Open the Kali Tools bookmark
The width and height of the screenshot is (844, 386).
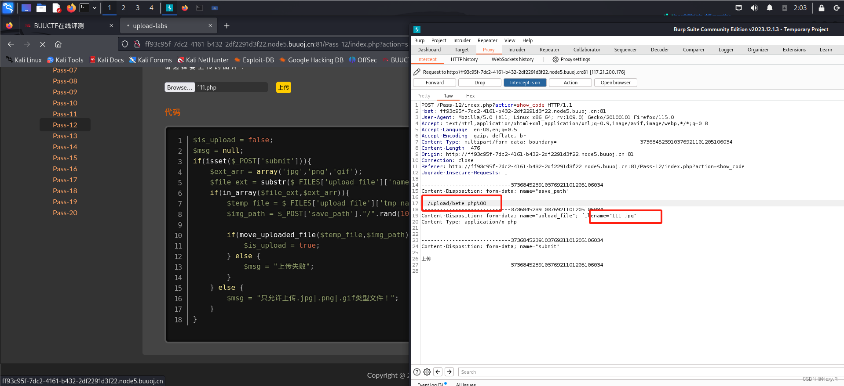(x=65, y=60)
